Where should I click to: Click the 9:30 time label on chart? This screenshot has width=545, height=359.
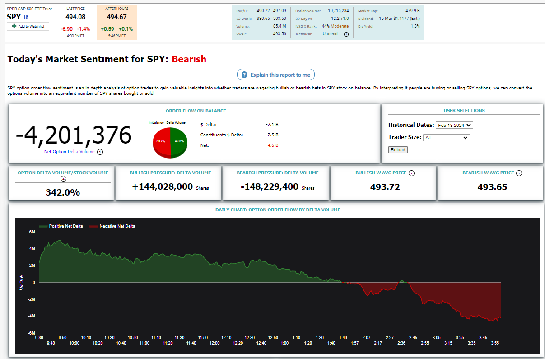(x=39, y=337)
